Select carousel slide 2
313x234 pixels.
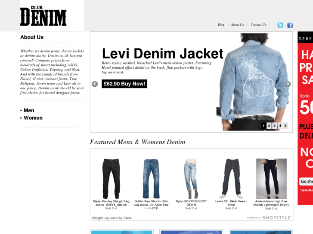269,126
